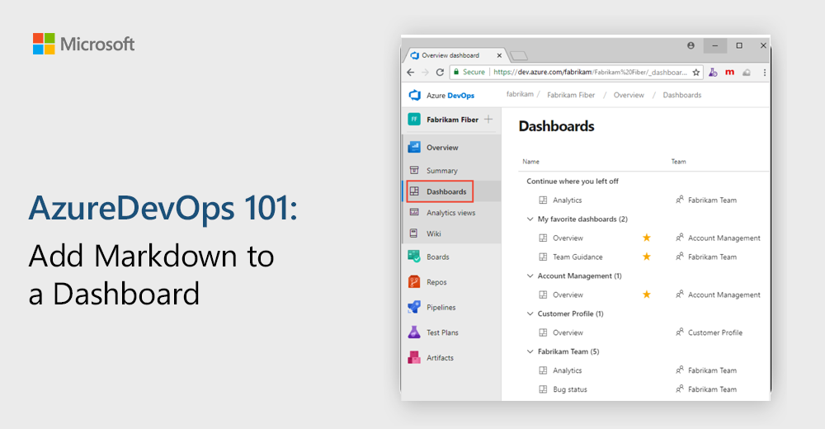
Task: Open a new browser tab
Action: pyautogui.click(x=519, y=56)
